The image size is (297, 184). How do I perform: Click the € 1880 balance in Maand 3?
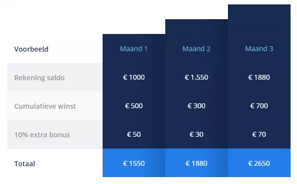(259, 77)
